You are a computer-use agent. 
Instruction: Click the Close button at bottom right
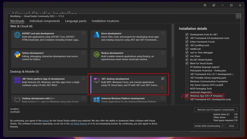pyautogui.click(x=231, y=126)
